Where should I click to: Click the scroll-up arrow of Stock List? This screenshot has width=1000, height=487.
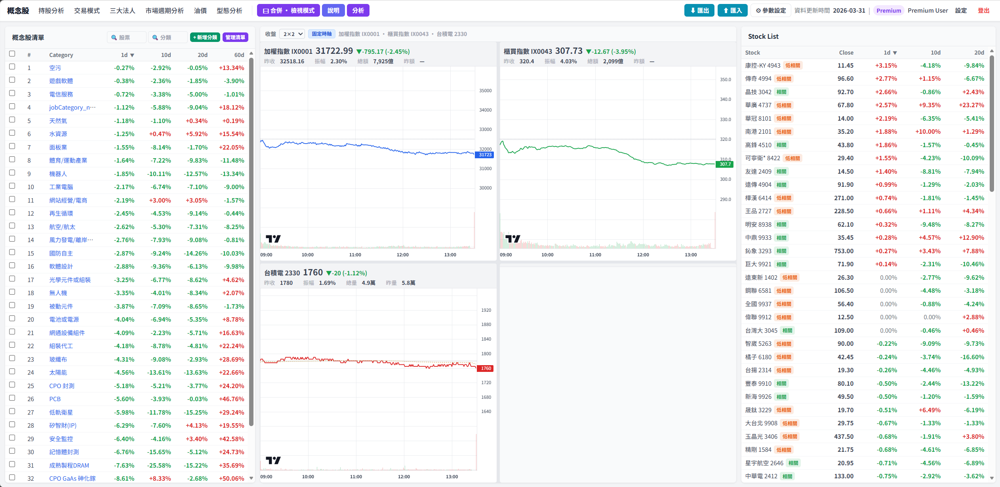pos(992,51)
